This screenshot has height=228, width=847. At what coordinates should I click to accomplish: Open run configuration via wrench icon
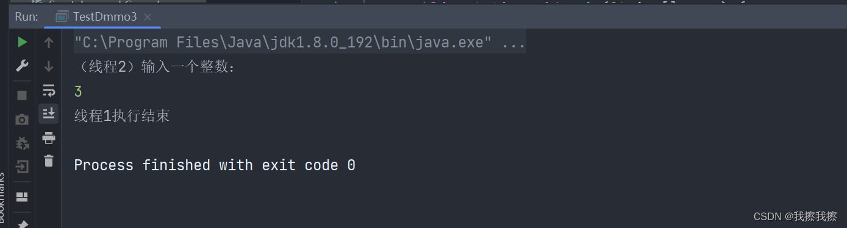22,66
